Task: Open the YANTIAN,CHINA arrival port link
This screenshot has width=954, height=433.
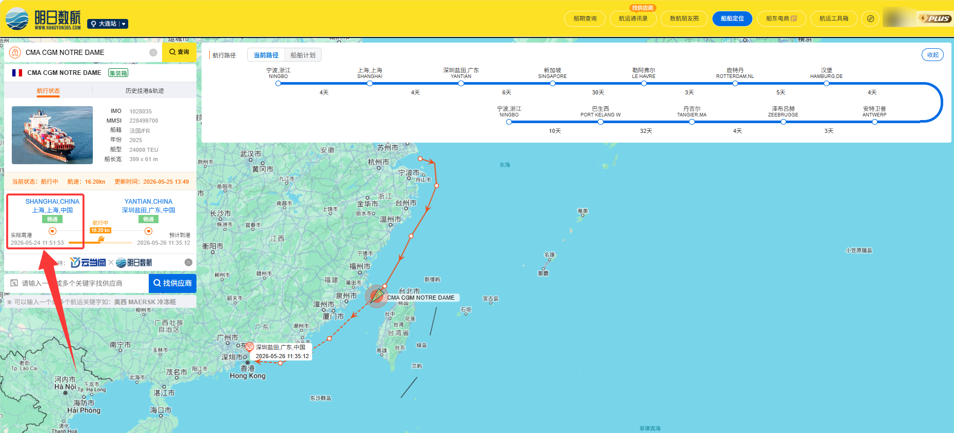Action: [148, 202]
